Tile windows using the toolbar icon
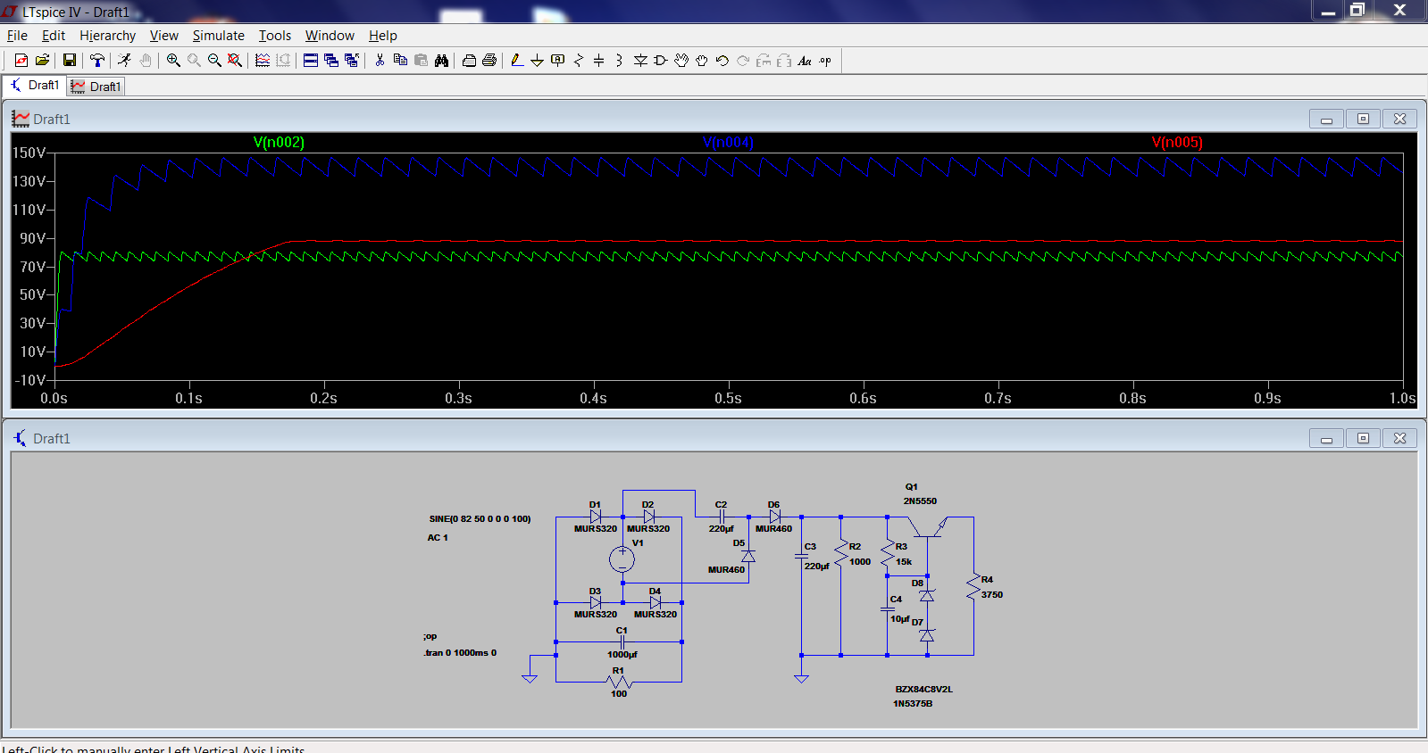The width and height of the screenshot is (1428, 753). 311,60
